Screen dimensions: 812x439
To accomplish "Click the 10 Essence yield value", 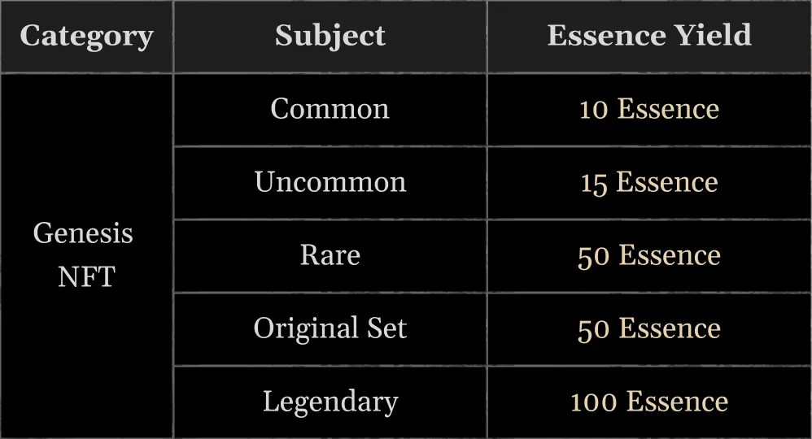I will pos(649,109).
